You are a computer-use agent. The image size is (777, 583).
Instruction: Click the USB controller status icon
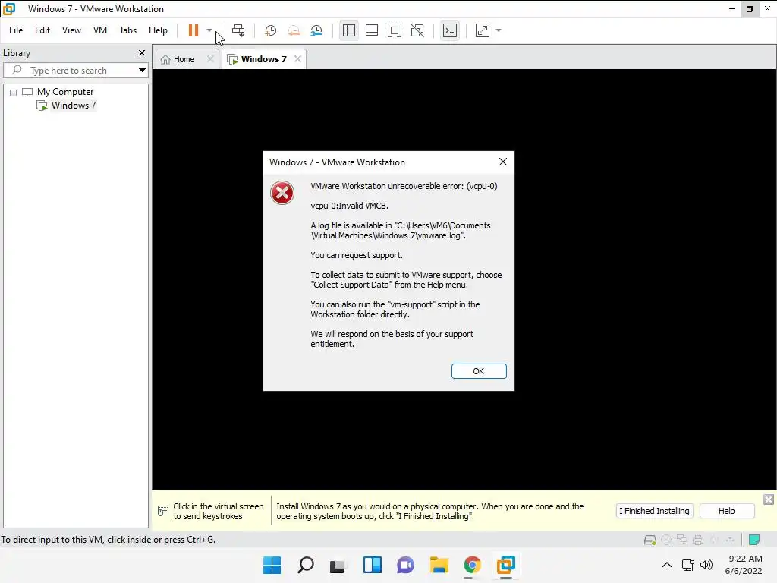730,540
